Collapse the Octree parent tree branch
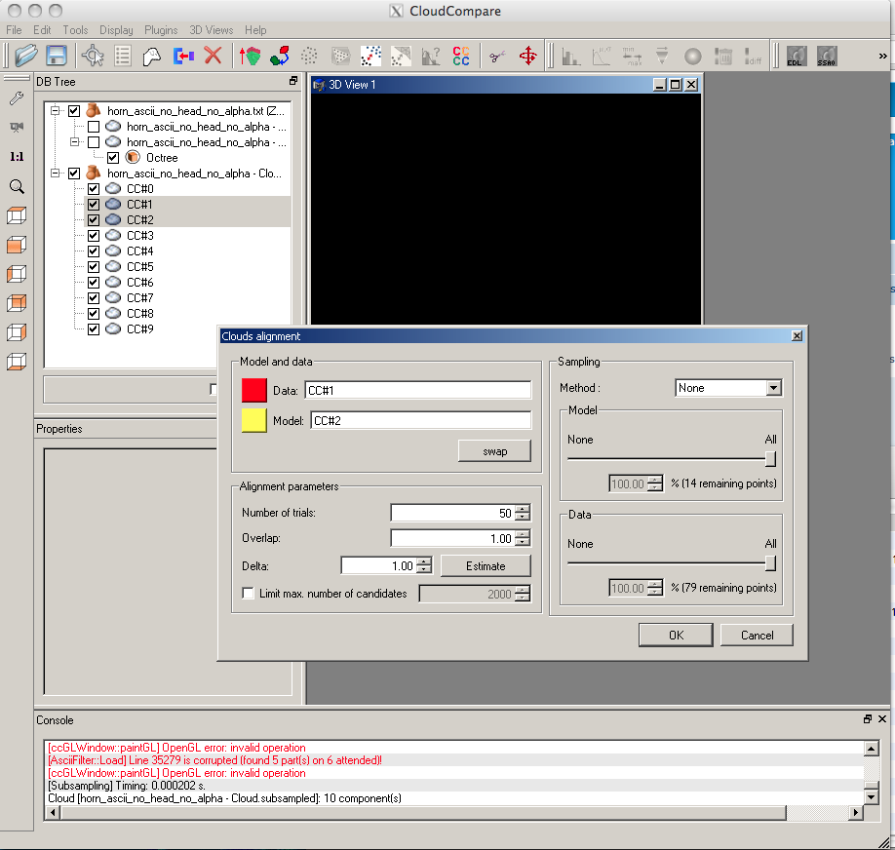The image size is (895, 850). tap(74, 141)
